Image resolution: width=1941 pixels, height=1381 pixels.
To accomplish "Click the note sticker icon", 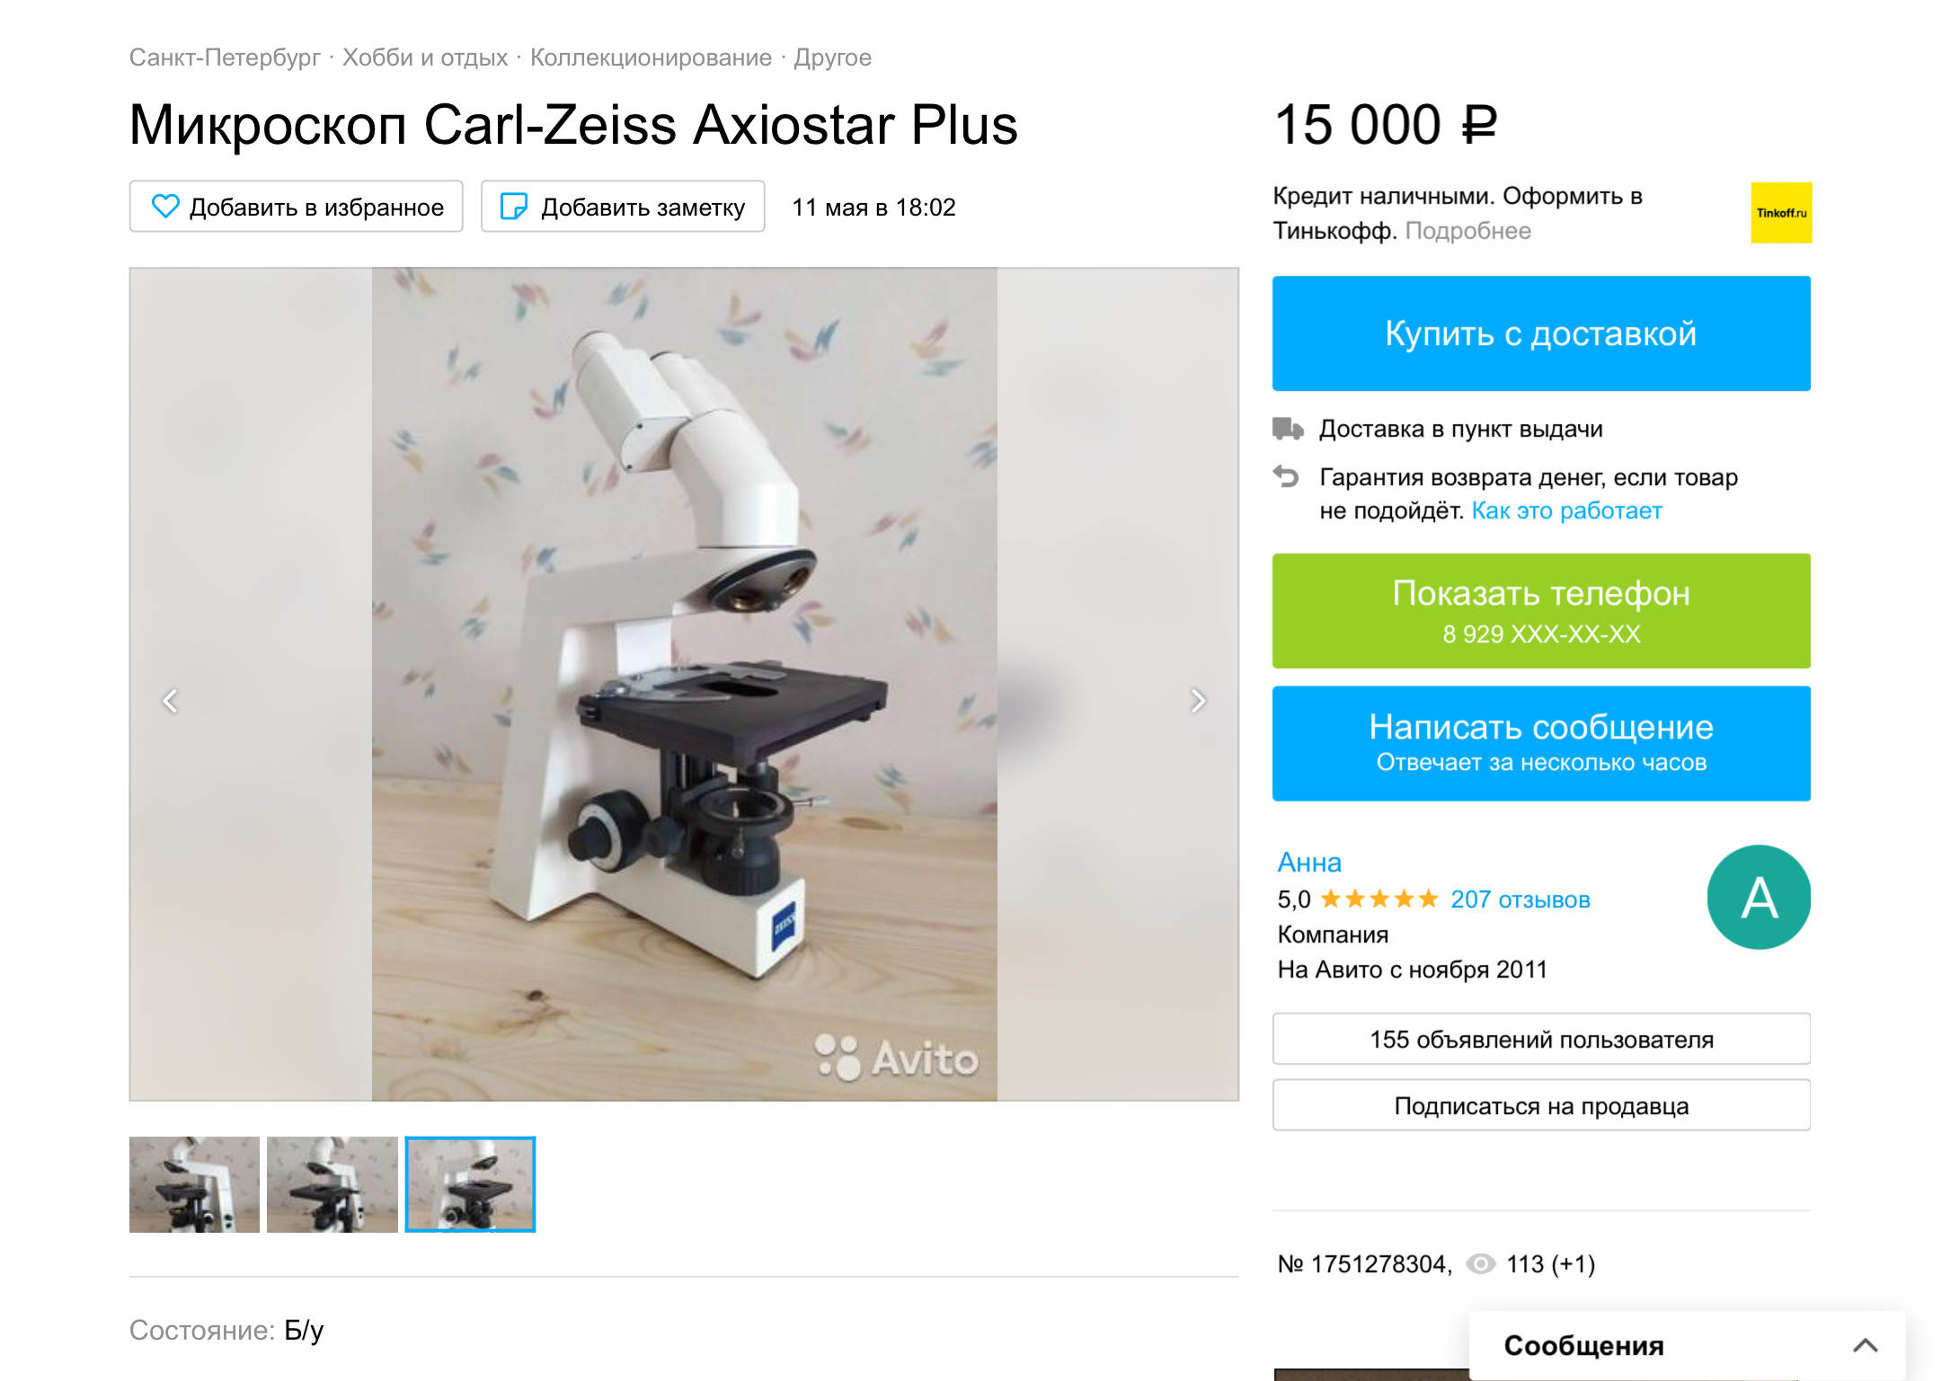I will click(513, 207).
